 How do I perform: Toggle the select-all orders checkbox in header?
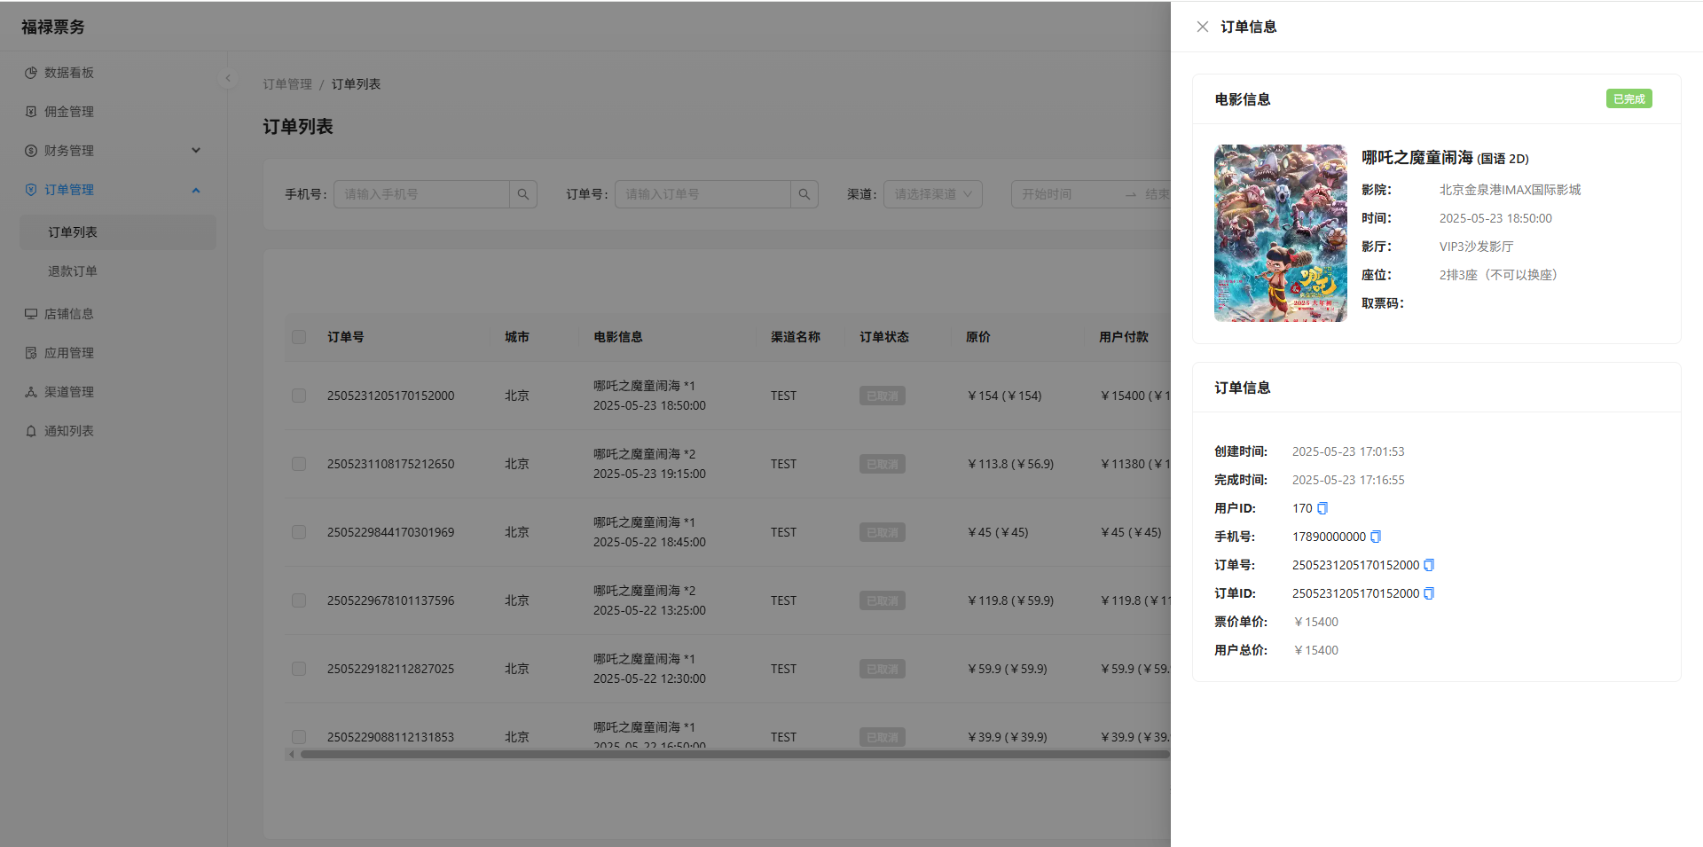pyautogui.click(x=299, y=337)
